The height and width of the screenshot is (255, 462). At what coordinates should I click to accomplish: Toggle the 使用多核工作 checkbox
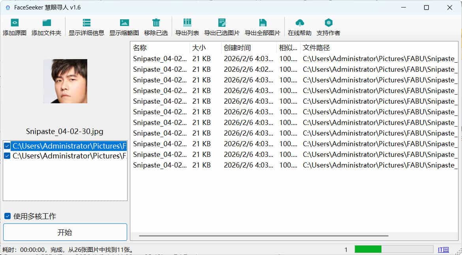7,216
